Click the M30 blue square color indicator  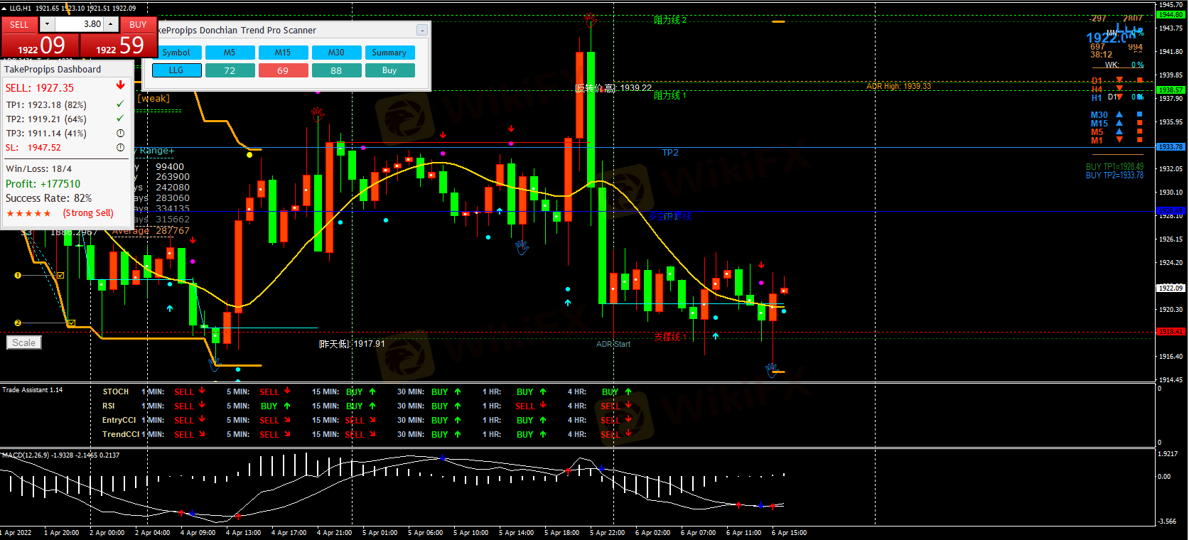pyautogui.click(x=1140, y=114)
